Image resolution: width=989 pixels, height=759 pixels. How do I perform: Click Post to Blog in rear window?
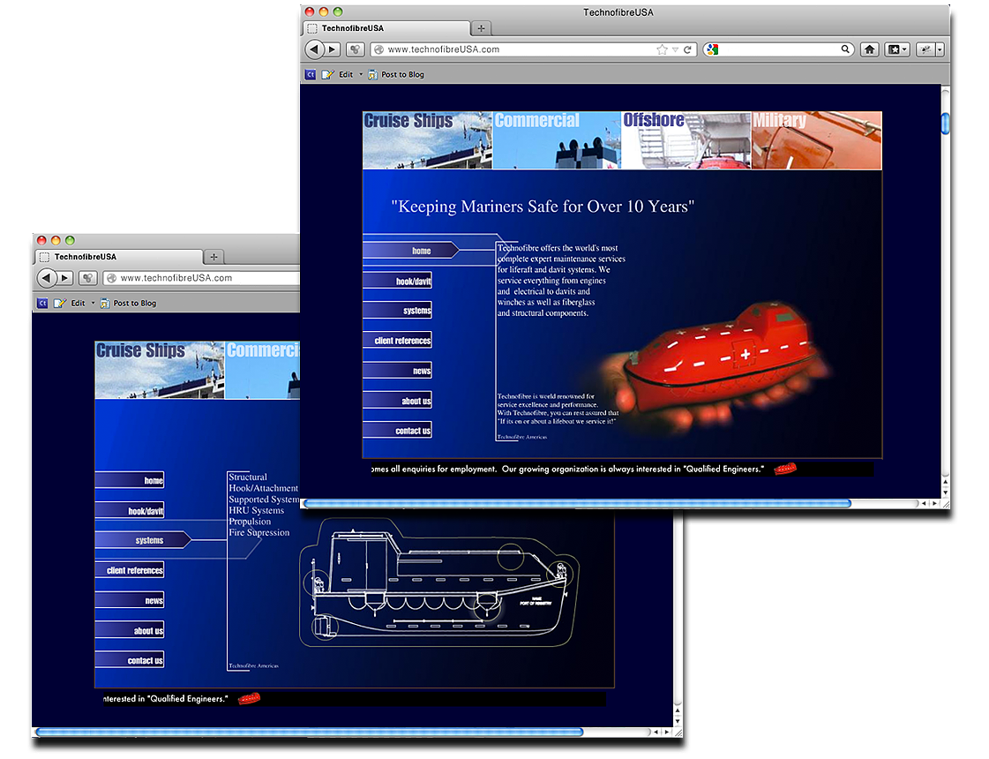(x=129, y=303)
